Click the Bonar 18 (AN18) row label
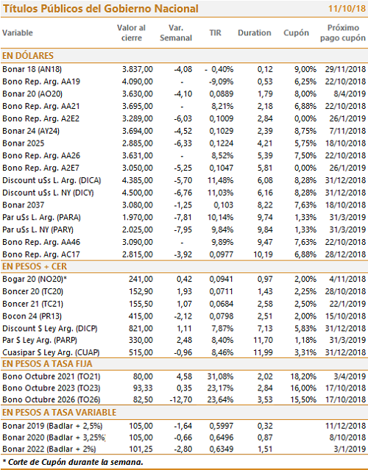The width and height of the screenshot is (368, 470). [32, 69]
